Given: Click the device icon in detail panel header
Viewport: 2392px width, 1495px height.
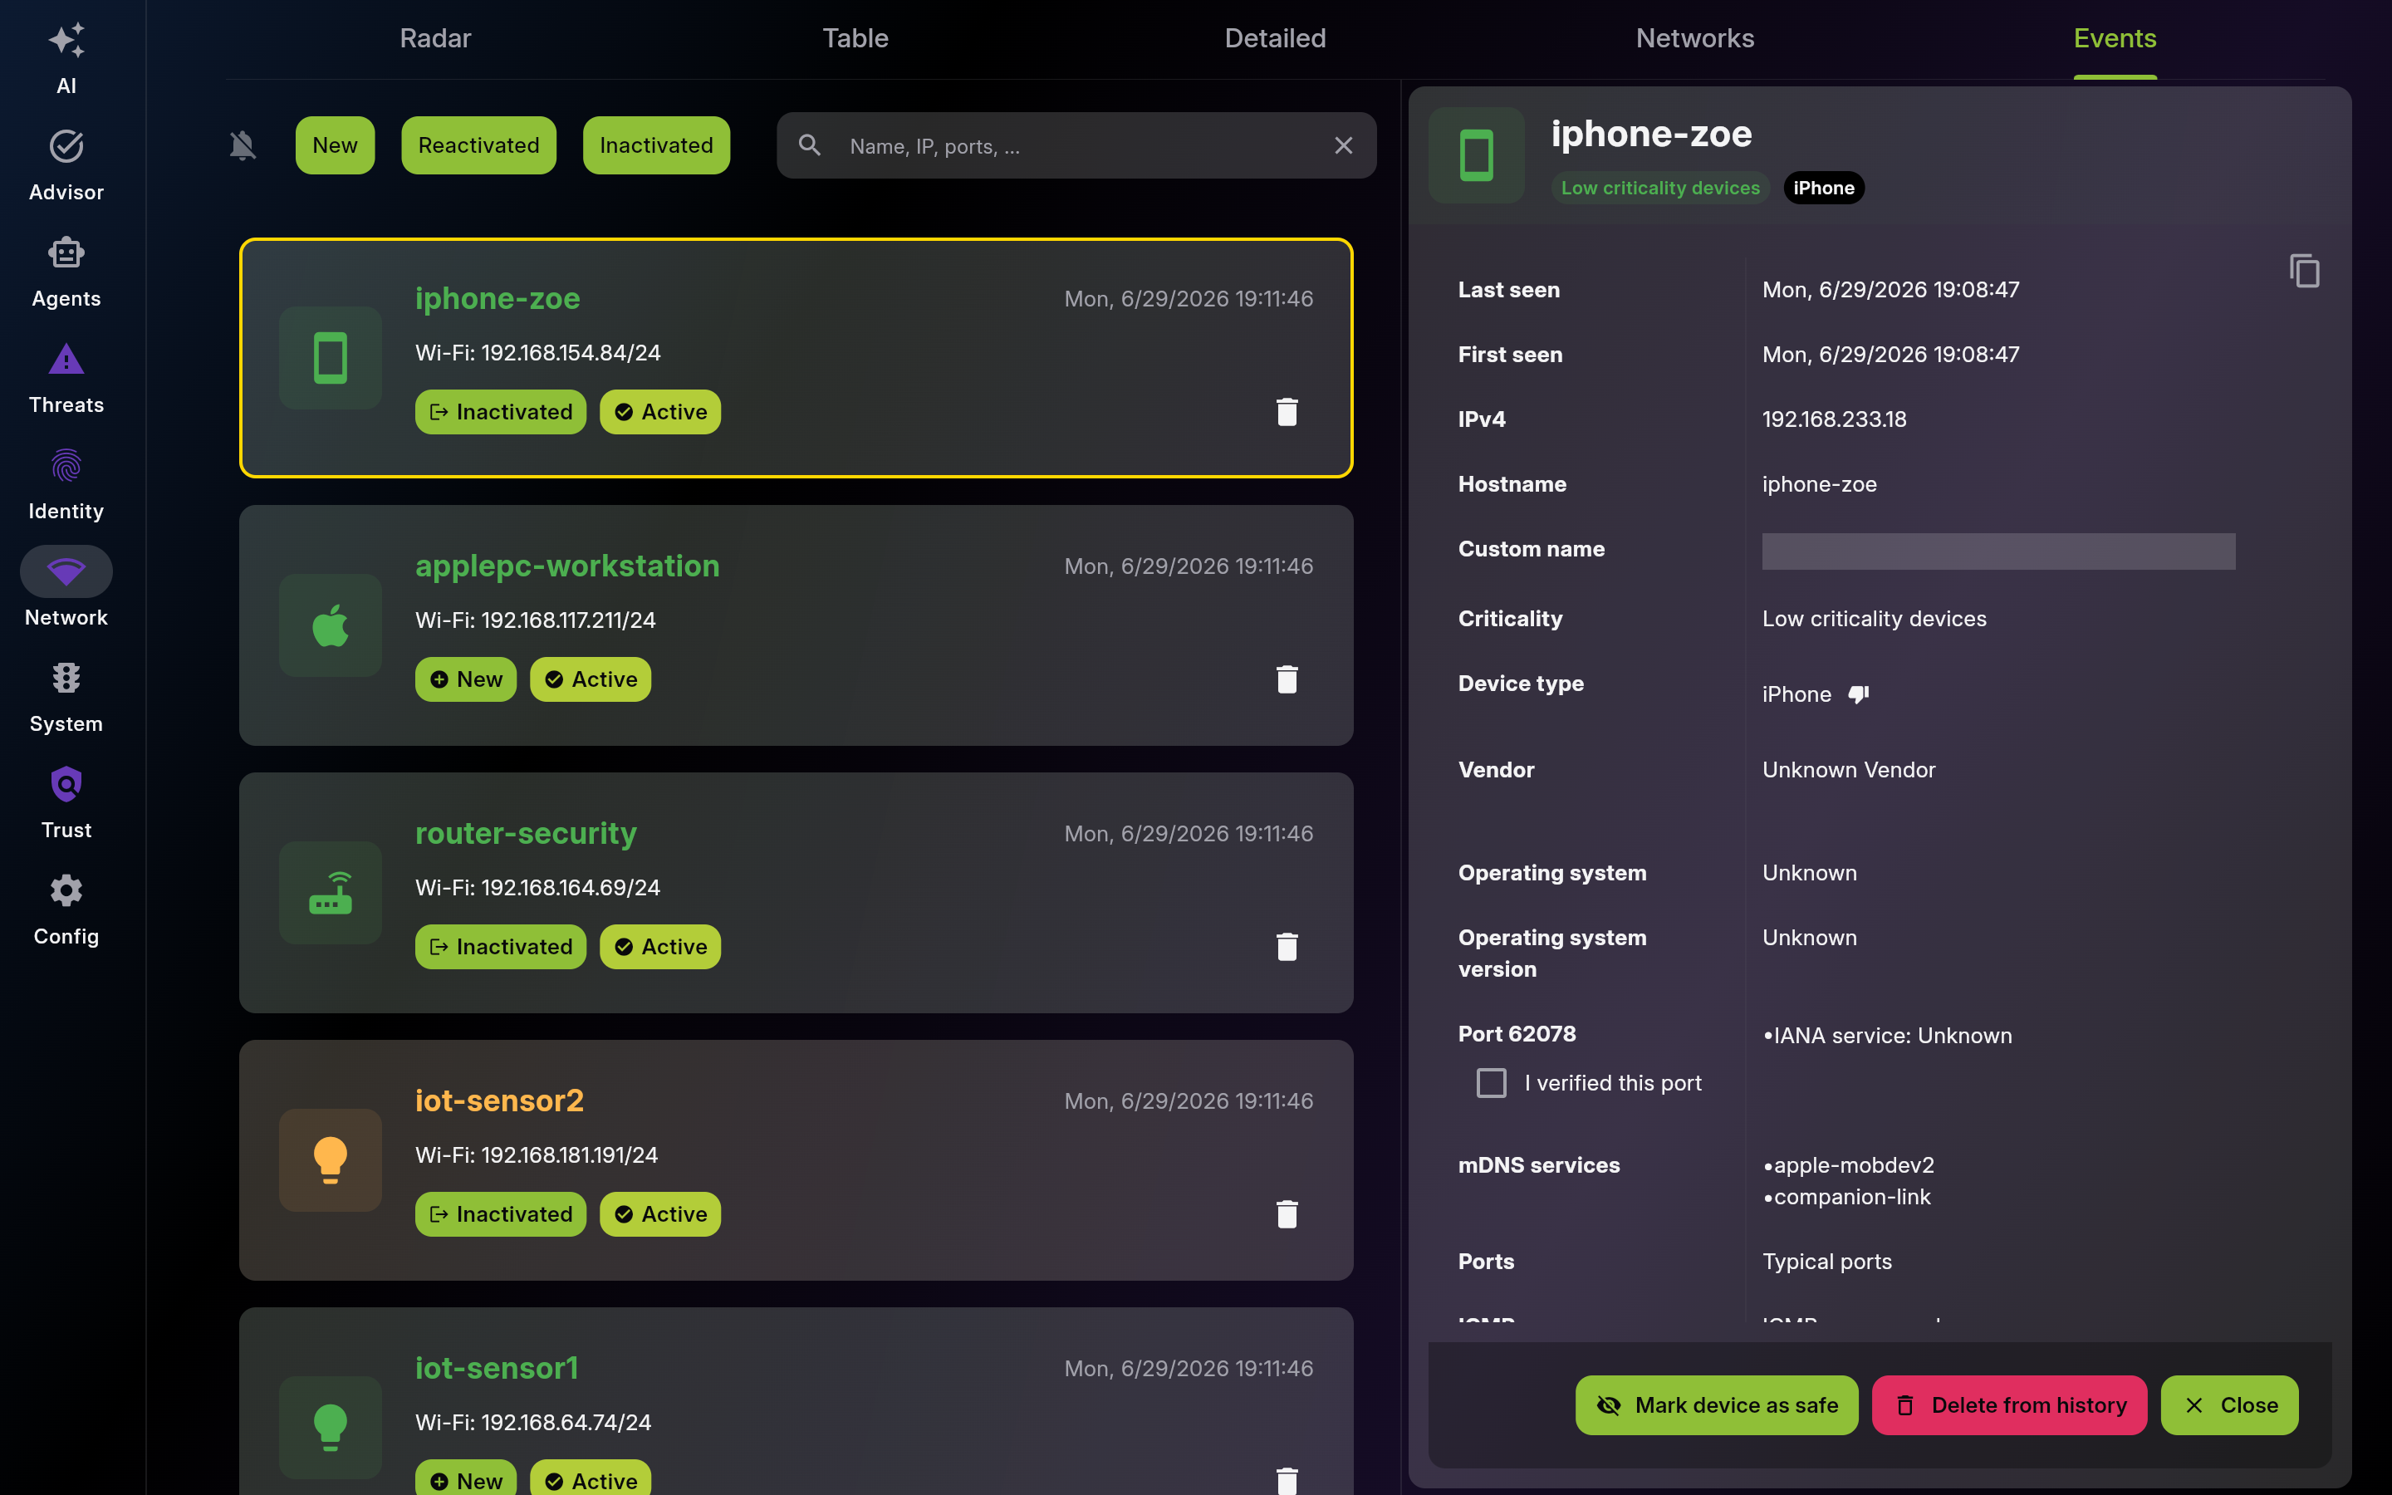Looking at the screenshot, I should (1477, 155).
